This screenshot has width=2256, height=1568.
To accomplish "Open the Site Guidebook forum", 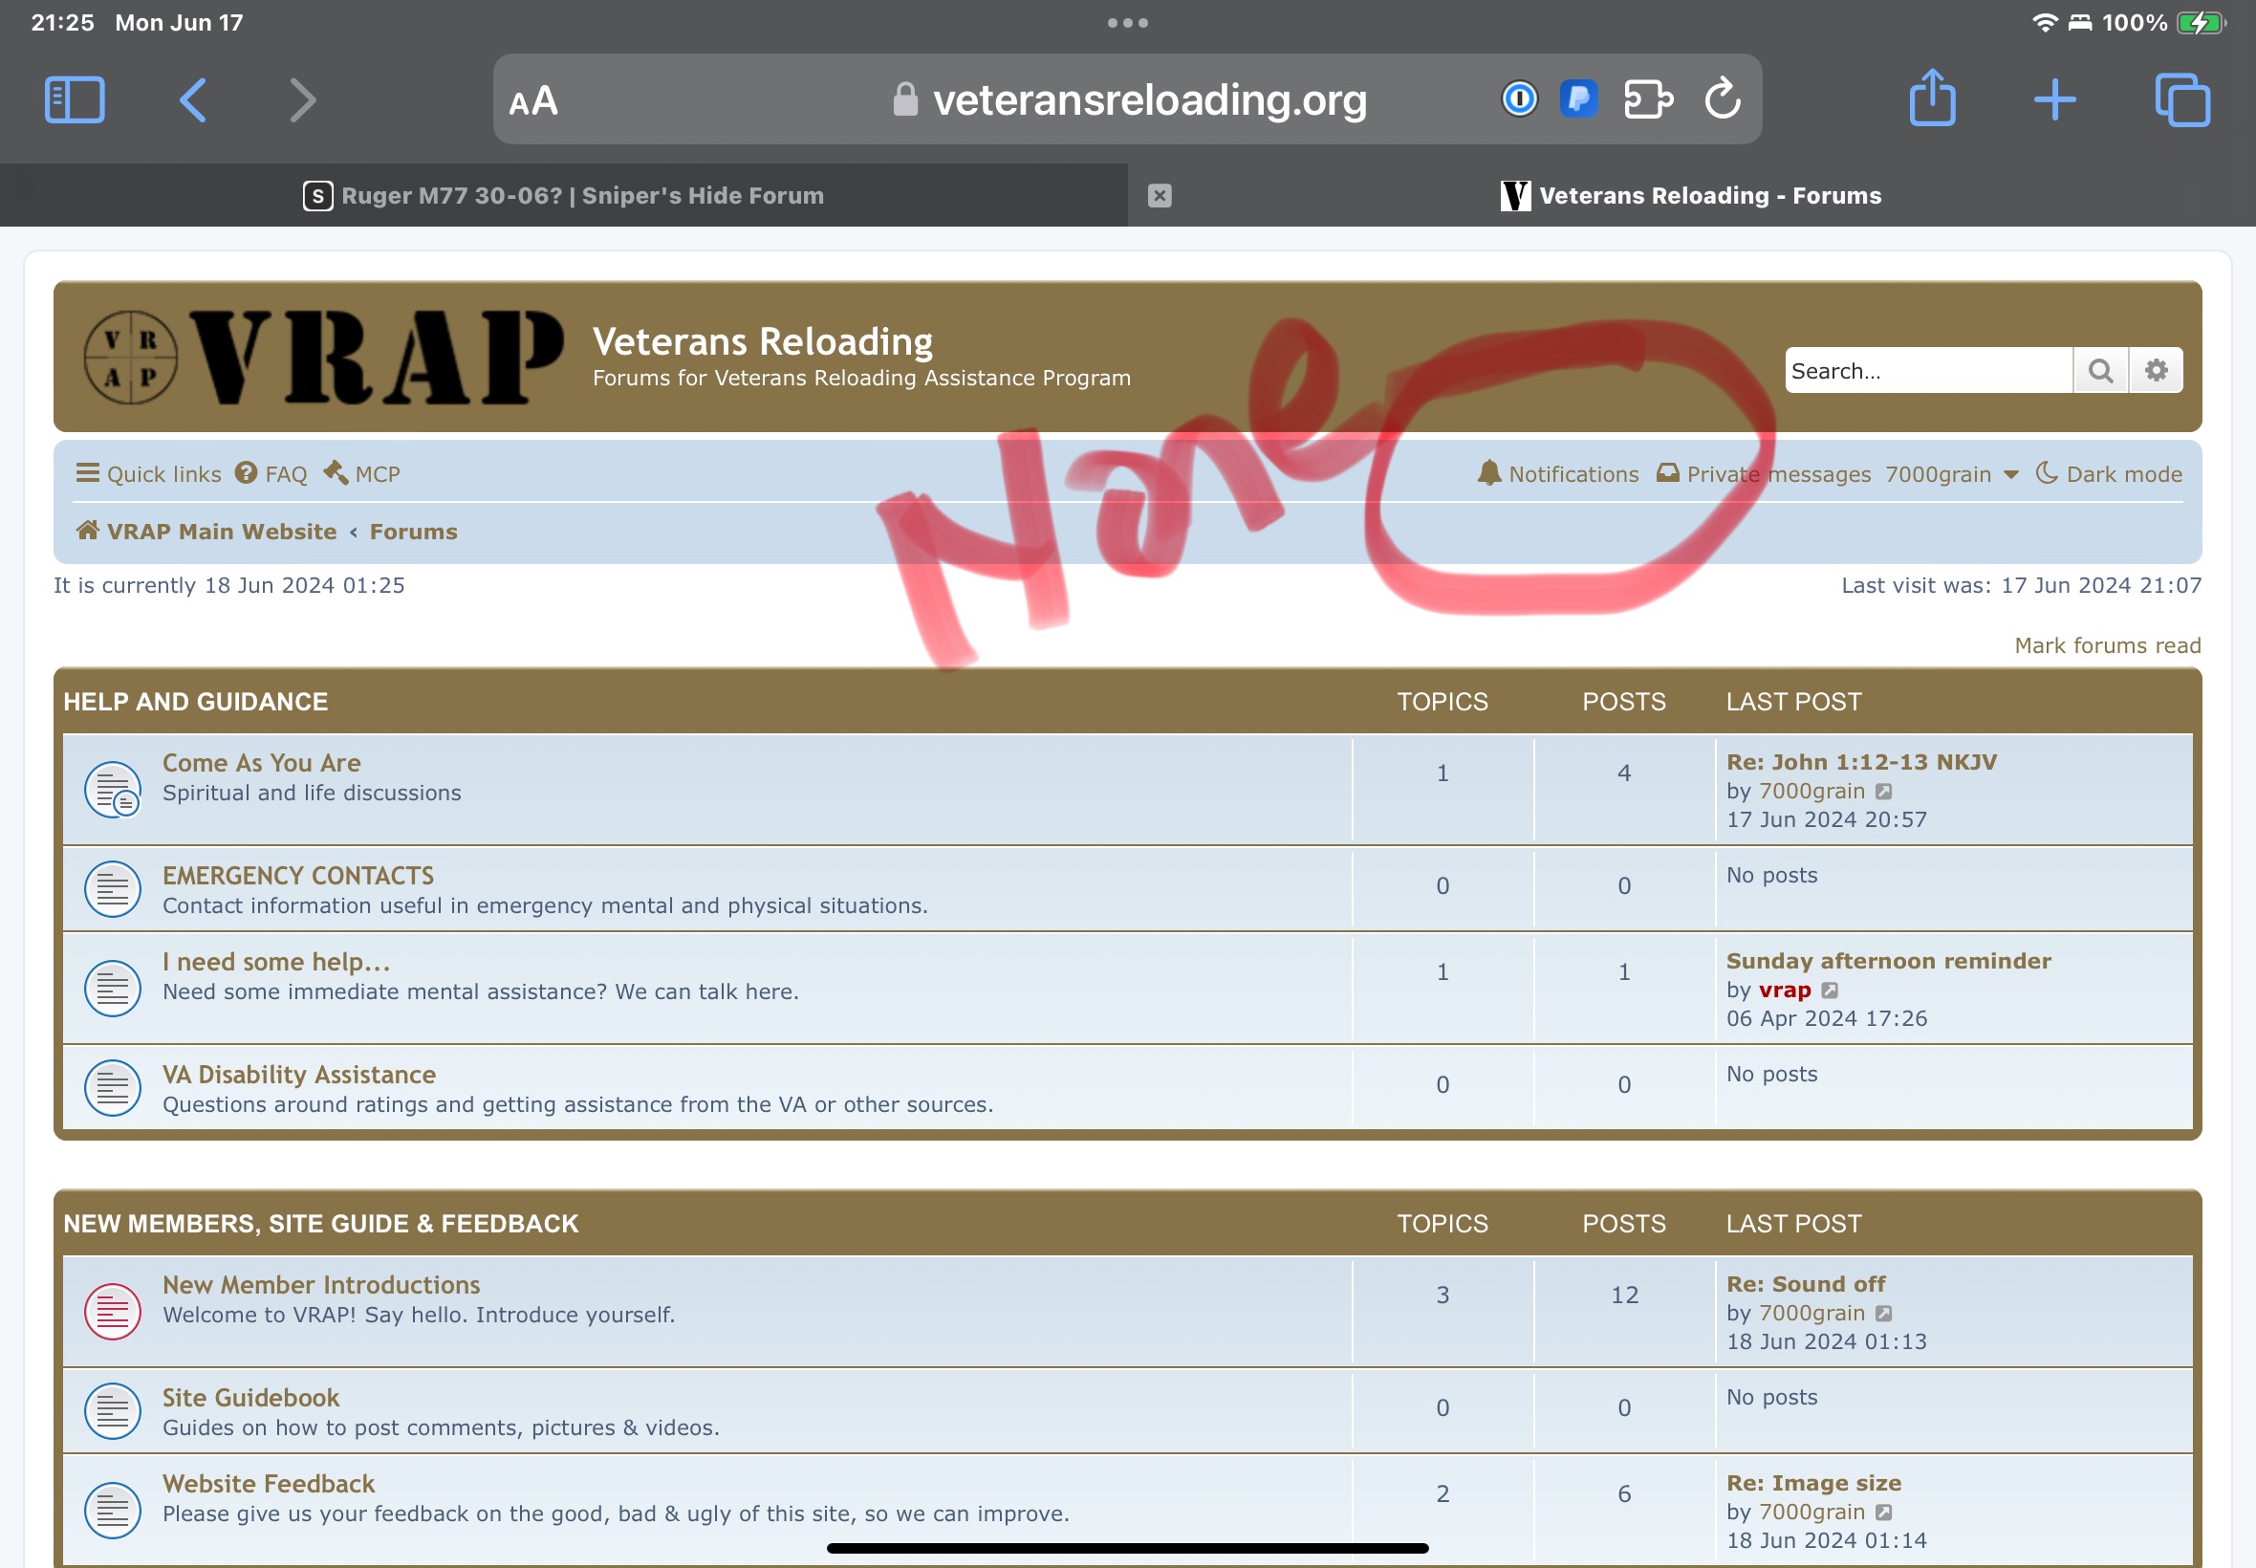I will pos(250,1398).
